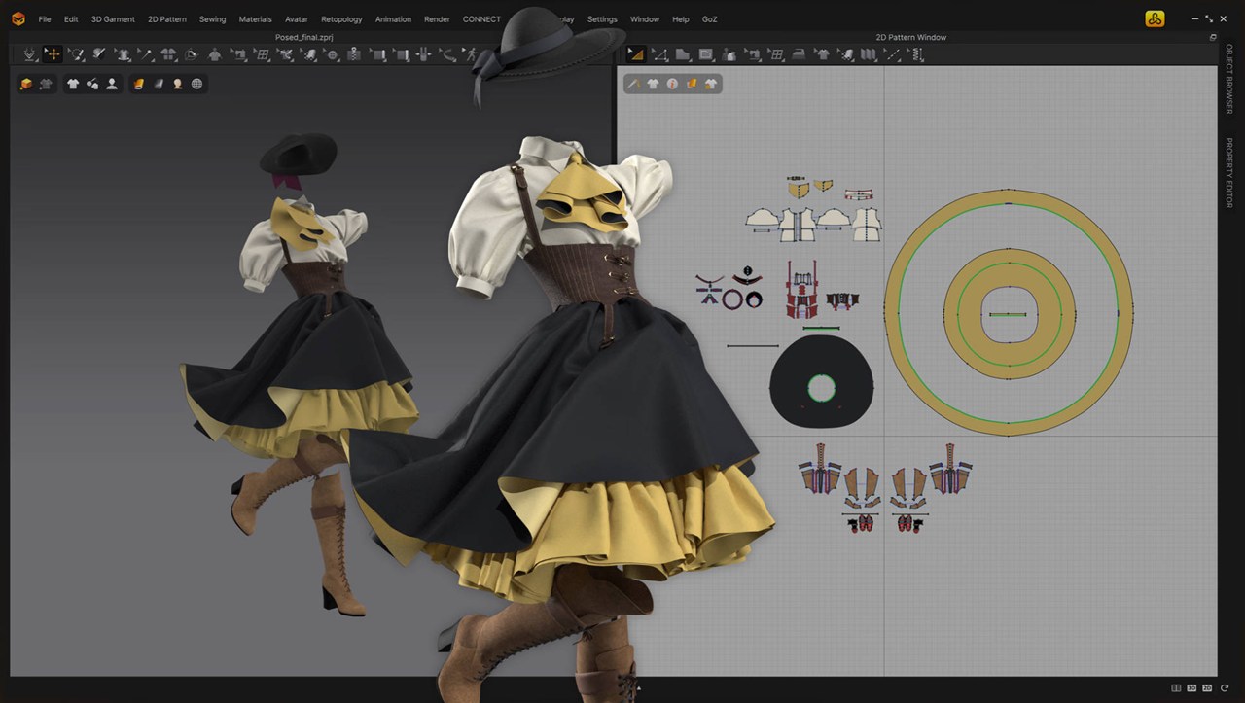The image size is (1245, 703).
Task: Click the walking avatar animation icon
Action: 471,55
